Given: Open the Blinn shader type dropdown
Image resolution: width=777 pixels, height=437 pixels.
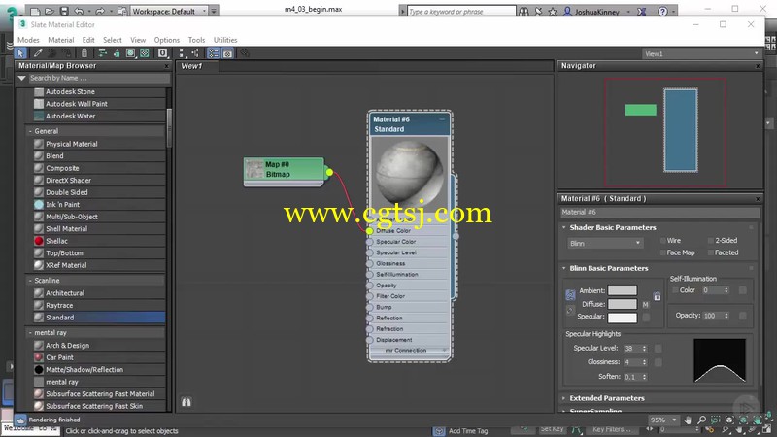Looking at the screenshot, I should [604, 244].
